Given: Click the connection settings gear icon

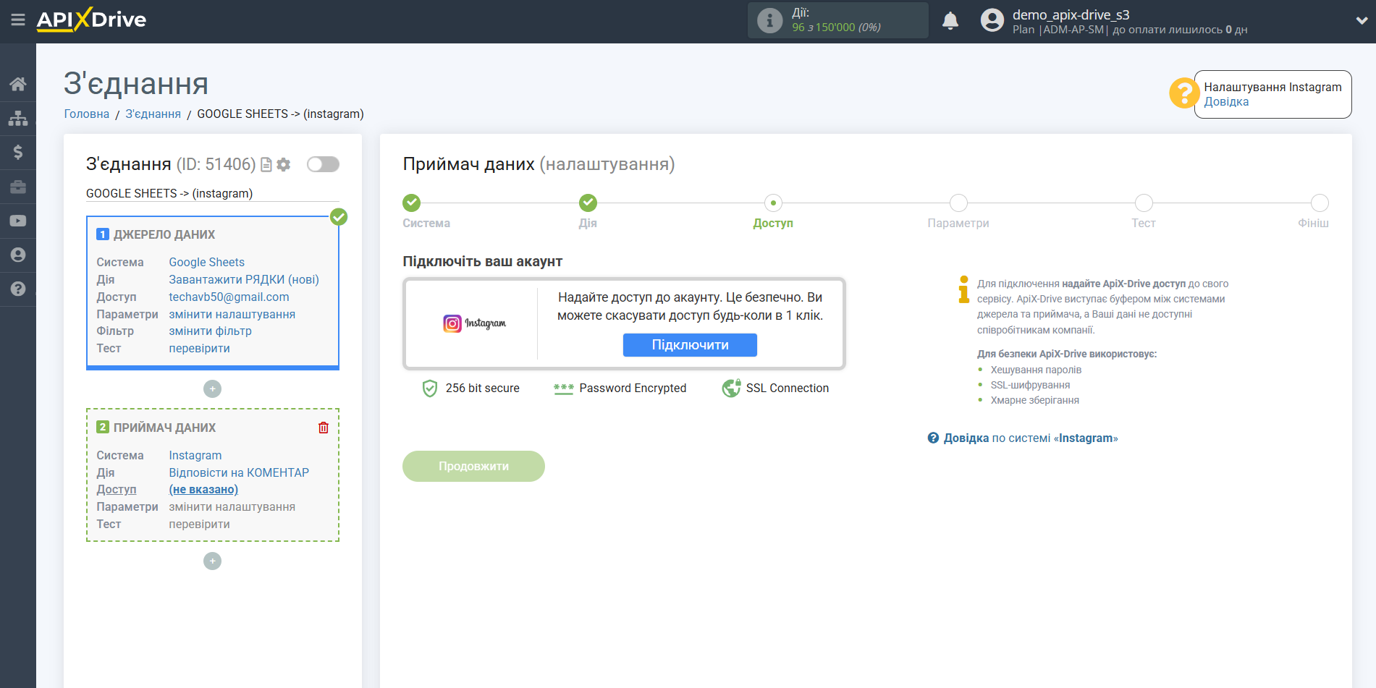Looking at the screenshot, I should [x=284, y=165].
